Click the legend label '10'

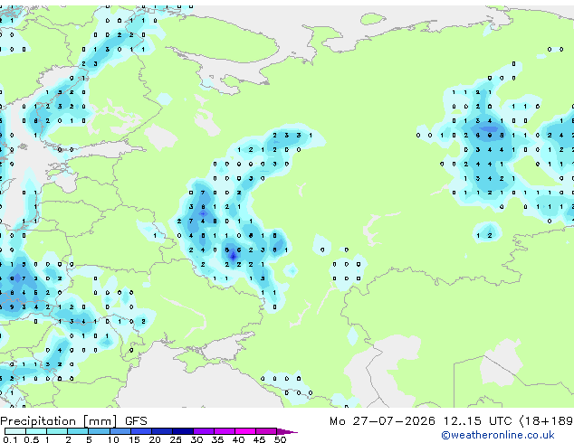tap(113, 439)
